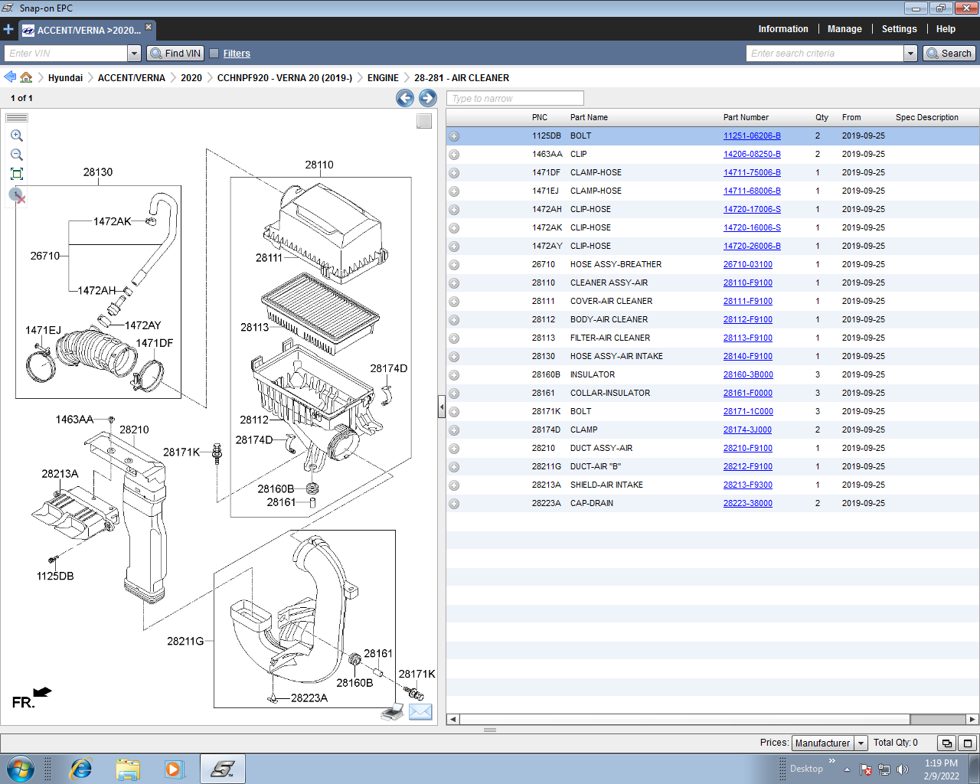Viewport: 980px width, 784px height.
Task: Open the Manage menu
Action: coord(844,29)
